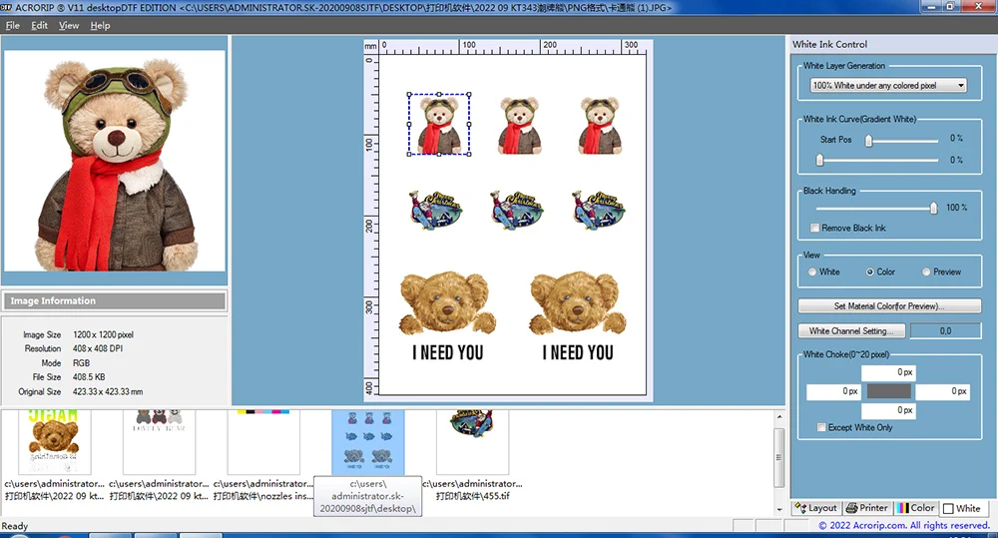Click the thumbnail strip scroll up arrow
This screenshot has width=998, height=538.
[x=779, y=417]
